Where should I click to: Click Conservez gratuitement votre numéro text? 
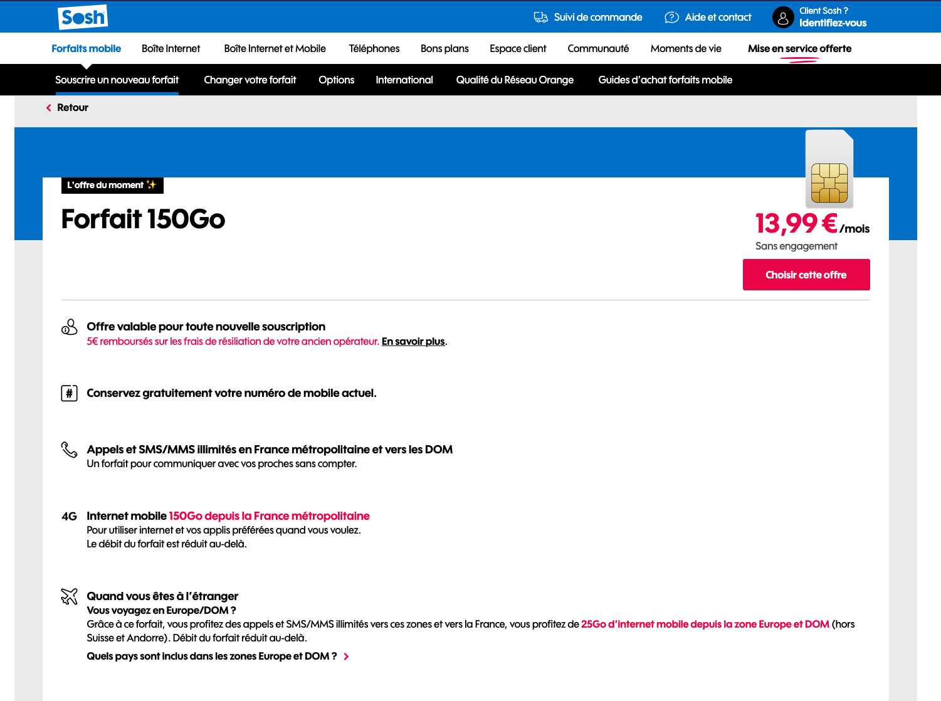(231, 393)
